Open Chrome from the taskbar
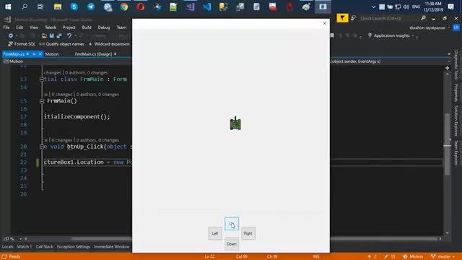Viewport: 462px width, 260px height. pos(124,6)
